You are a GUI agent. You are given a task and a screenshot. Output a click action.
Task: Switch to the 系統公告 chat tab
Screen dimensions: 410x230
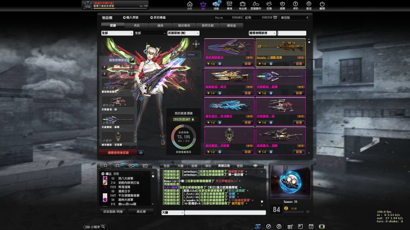224,165
